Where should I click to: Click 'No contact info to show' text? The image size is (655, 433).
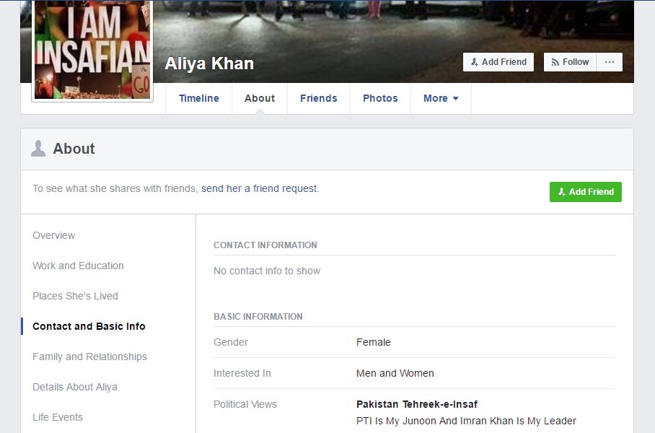pyautogui.click(x=267, y=271)
